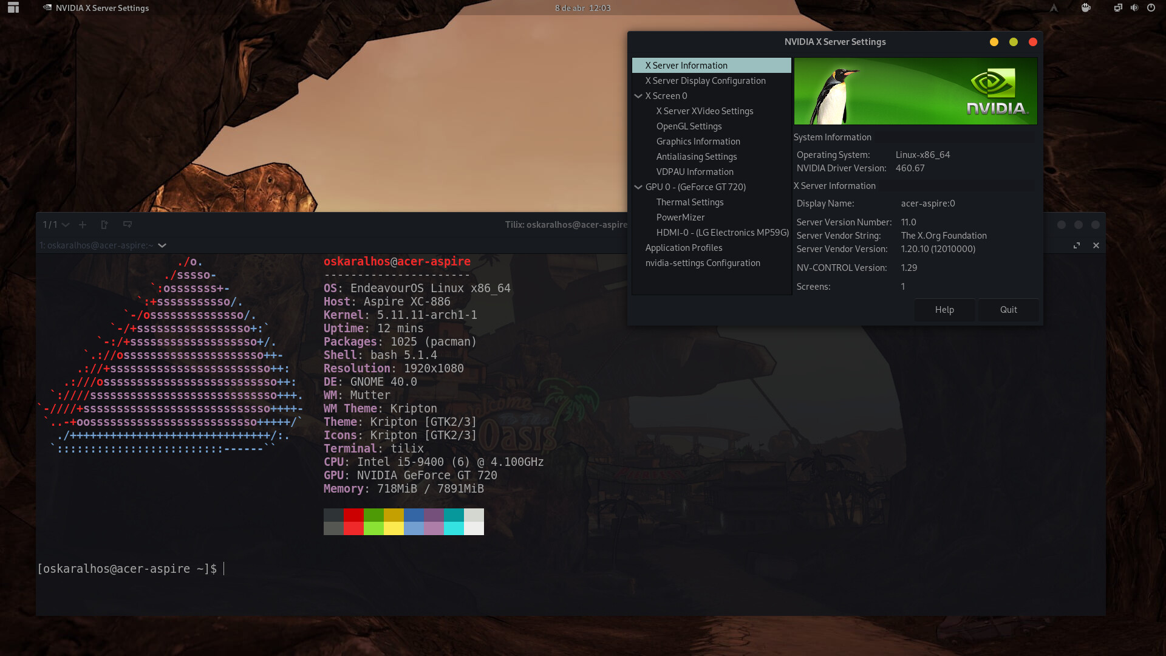Open the terminal title dropdown oskaralhos@acer-aspire:~
The width and height of the screenshot is (1166, 656).
103,245
